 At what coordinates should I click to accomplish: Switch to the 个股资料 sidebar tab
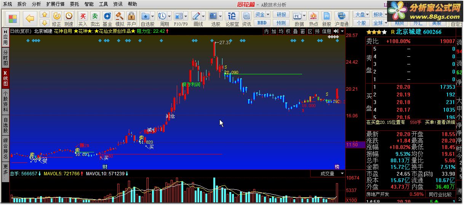point(5,102)
